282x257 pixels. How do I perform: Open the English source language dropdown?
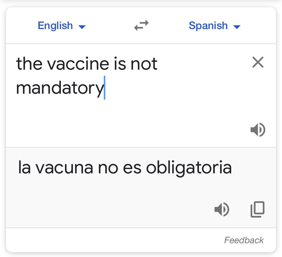[55, 26]
